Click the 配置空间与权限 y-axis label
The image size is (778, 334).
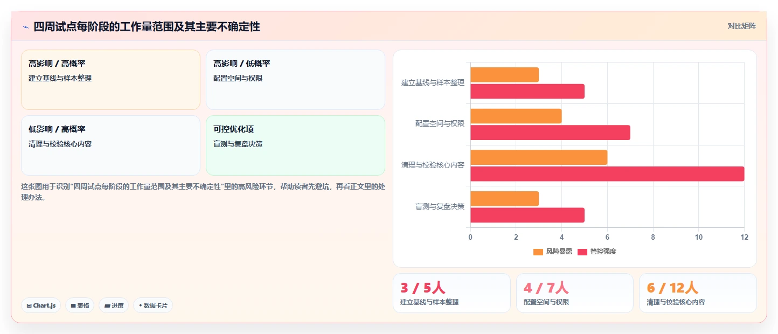click(440, 123)
